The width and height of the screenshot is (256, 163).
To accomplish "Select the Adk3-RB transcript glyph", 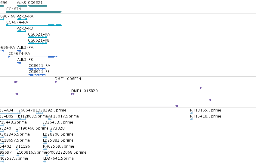I will coord(21,31).
